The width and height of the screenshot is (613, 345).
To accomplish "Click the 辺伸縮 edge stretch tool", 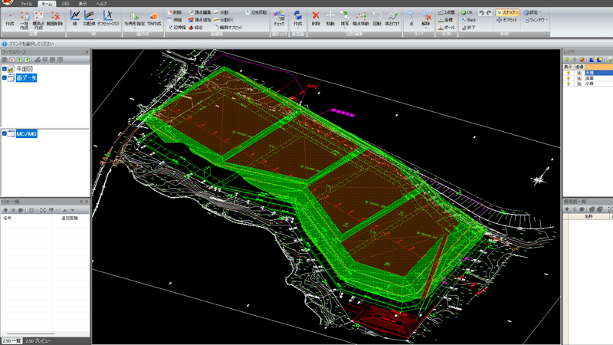I will (x=177, y=28).
